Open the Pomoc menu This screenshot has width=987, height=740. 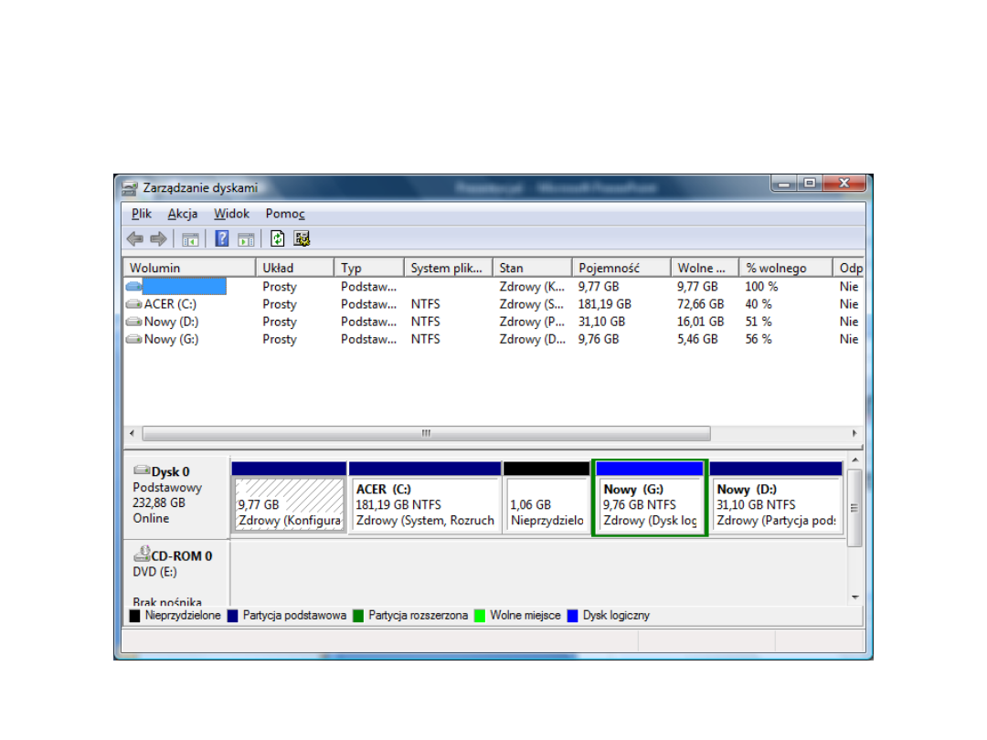[285, 214]
